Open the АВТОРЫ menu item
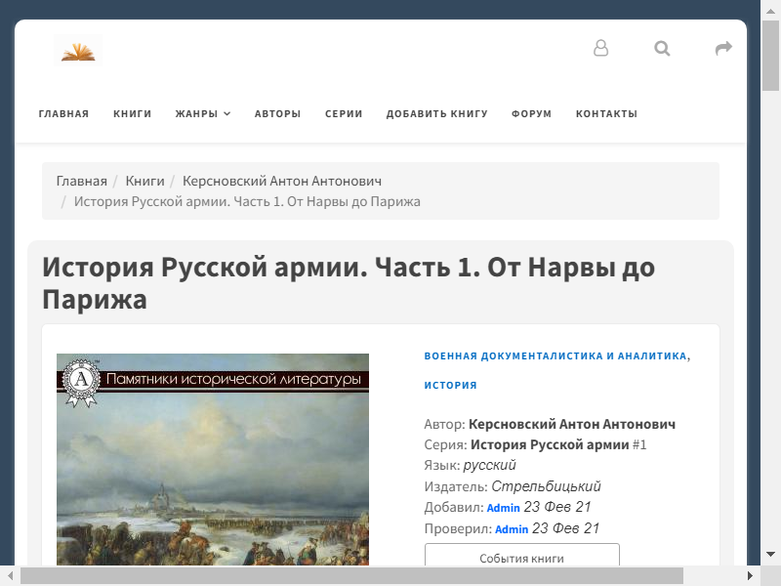 [x=278, y=113]
